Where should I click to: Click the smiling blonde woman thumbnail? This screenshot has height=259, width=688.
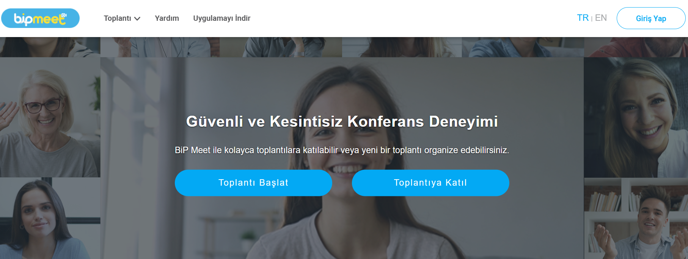coord(636,118)
